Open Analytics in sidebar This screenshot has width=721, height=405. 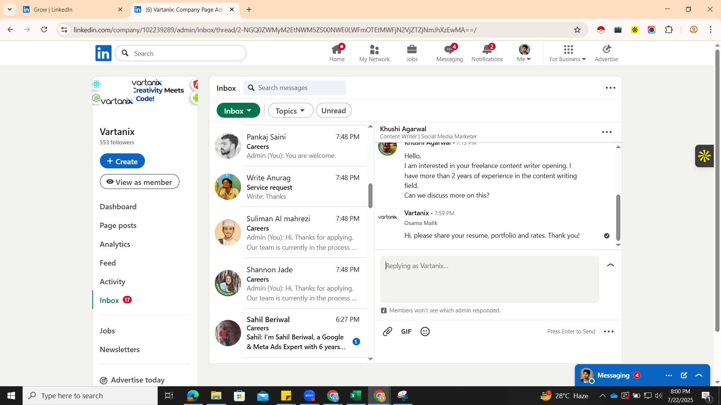click(115, 244)
